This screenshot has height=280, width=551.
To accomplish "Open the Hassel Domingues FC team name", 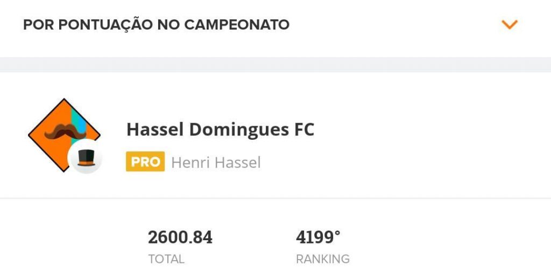I will [x=220, y=130].
